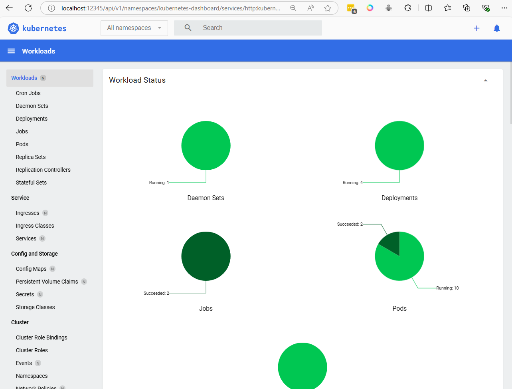Select Workloads in the sidebar
Viewport: 512px width, 389px height.
50,78
